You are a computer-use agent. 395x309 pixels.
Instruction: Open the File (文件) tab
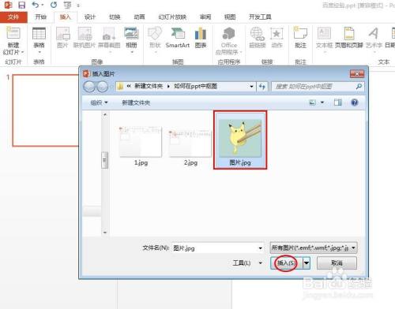[13, 17]
